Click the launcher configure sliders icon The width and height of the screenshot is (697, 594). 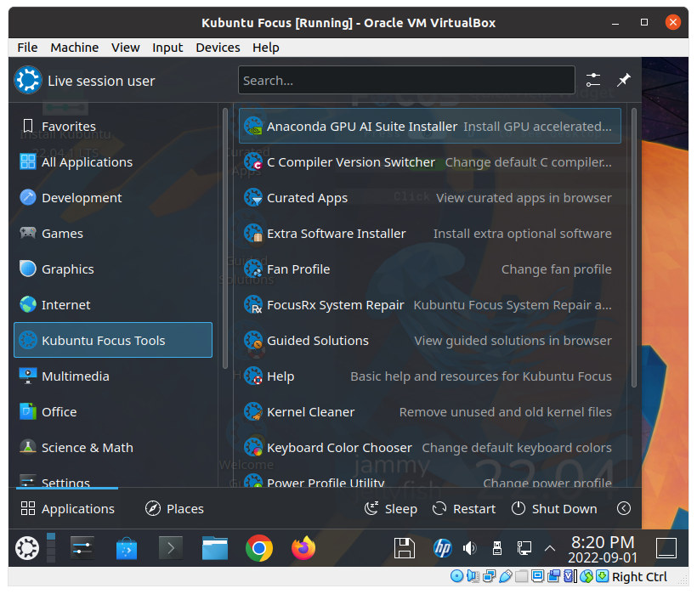(593, 81)
